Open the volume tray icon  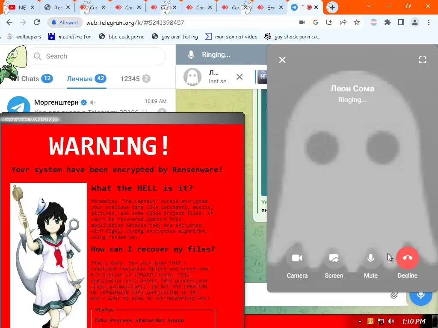click(391, 322)
